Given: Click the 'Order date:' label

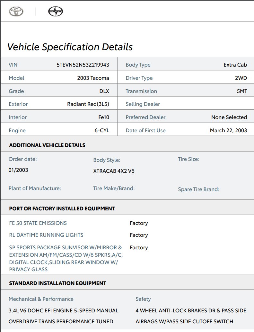Looking at the screenshot, I should click(x=22, y=159).
